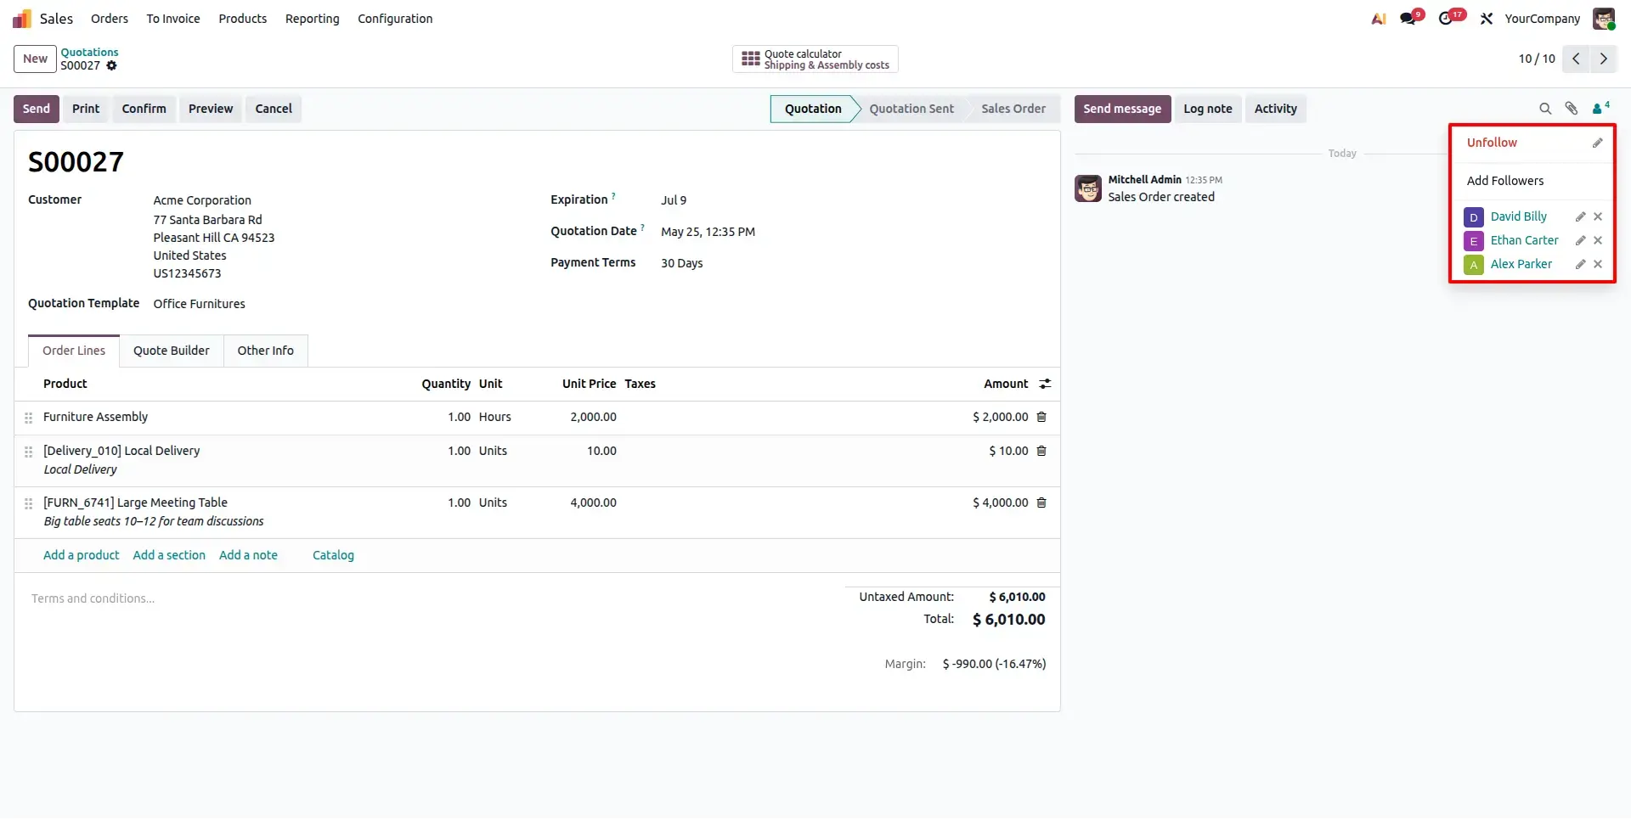Click Add a note link
The height and width of the screenshot is (820, 1631).
click(x=248, y=555)
